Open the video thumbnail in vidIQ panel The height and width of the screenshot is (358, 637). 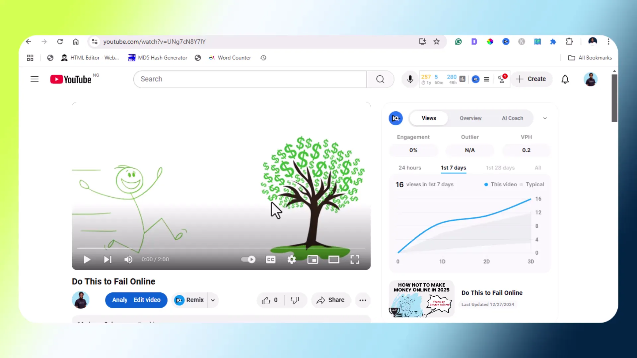pos(422,299)
